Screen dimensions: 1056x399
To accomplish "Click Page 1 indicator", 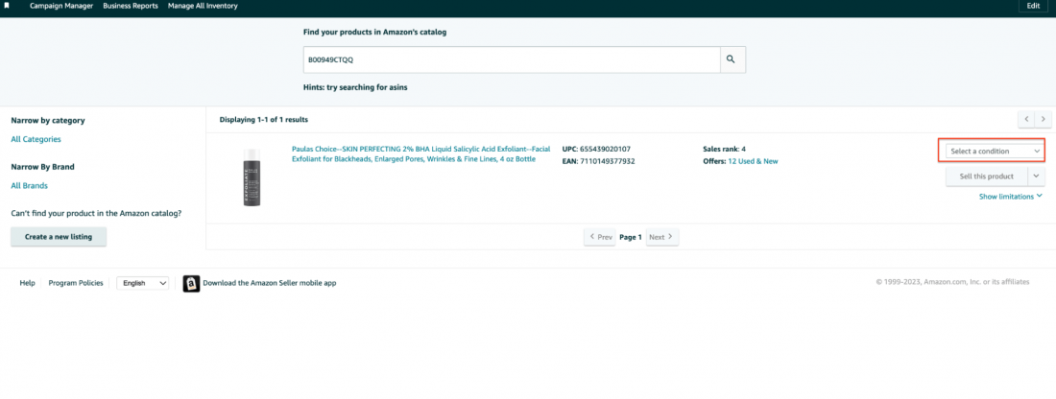I will point(631,237).
